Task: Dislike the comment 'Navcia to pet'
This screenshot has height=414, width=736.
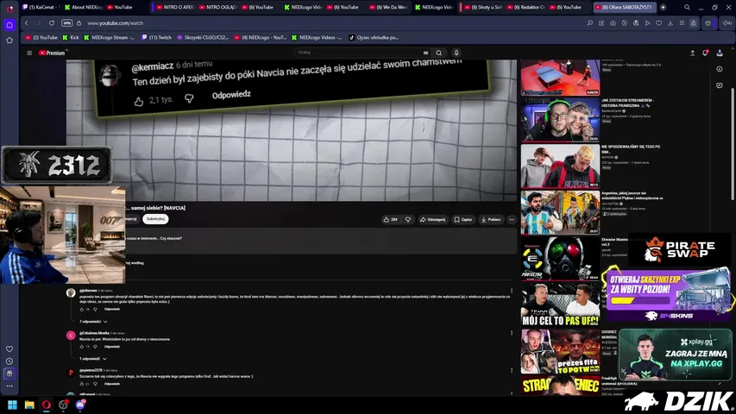Action: coord(95,347)
